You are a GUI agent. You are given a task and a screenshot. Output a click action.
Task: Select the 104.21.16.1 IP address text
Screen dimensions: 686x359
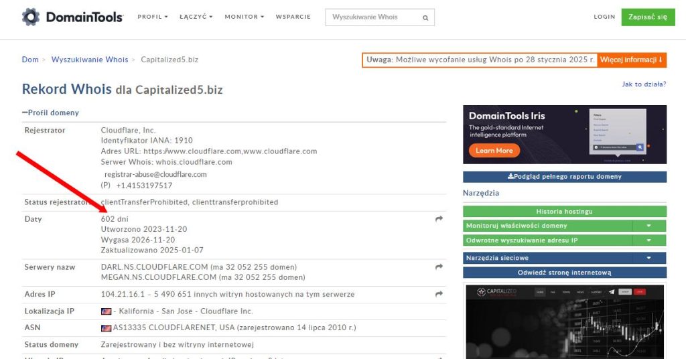pos(123,294)
